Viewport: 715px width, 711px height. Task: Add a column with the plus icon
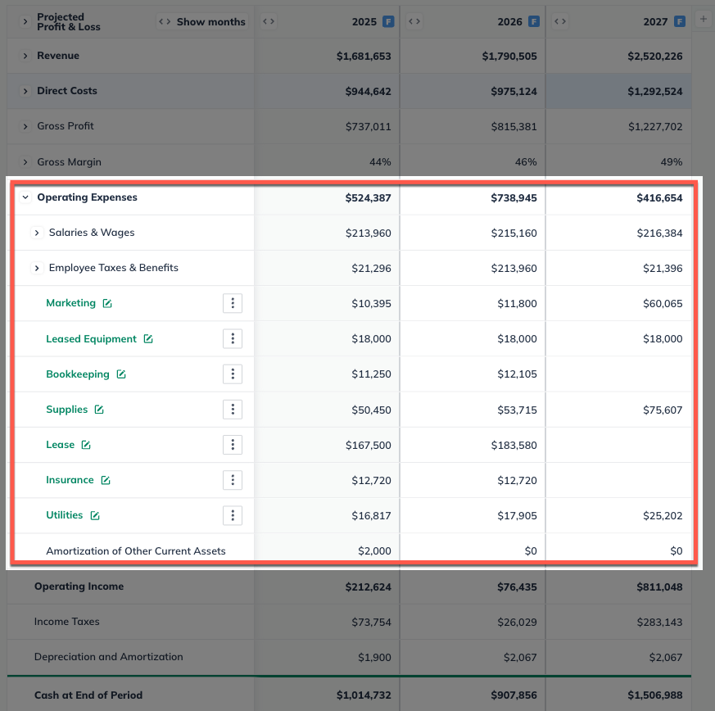704,19
